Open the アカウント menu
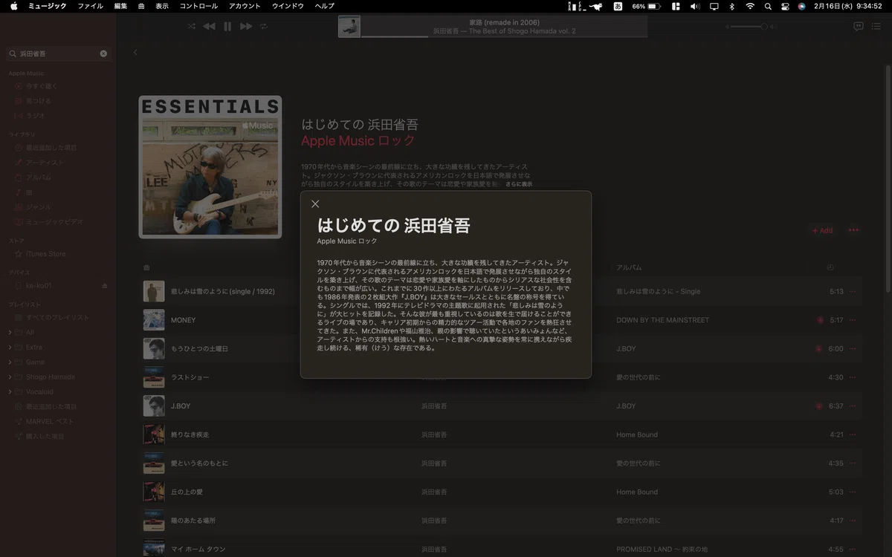The height and width of the screenshot is (557, 892). (245, 6)
